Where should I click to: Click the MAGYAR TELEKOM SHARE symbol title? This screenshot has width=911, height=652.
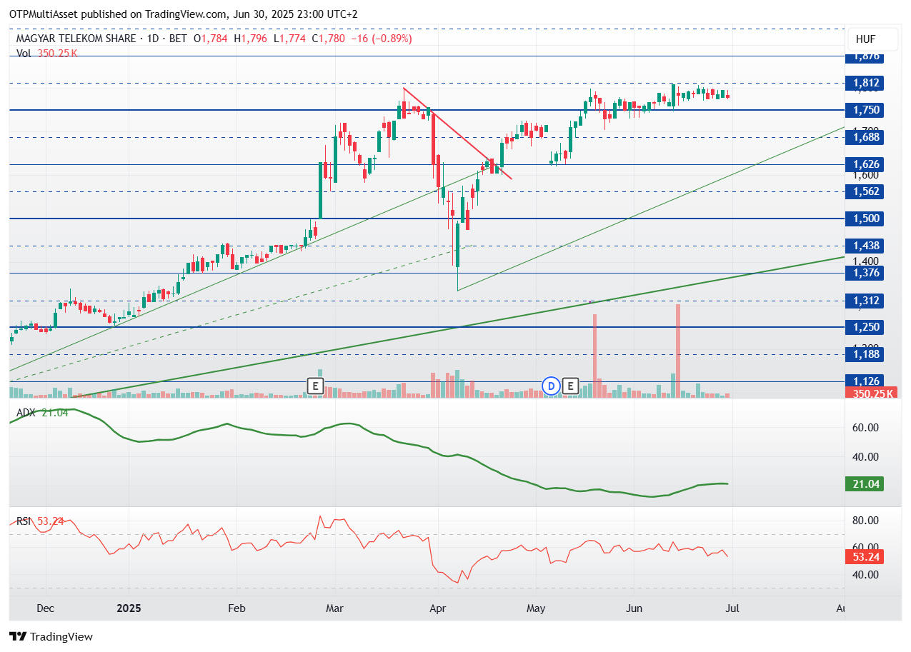pyautogui.click(x=76, y=39)
